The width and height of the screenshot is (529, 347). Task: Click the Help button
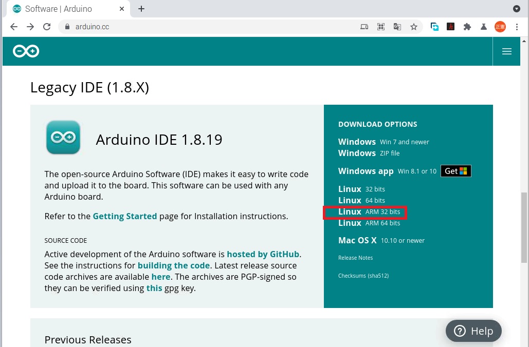[x=473, y=331]
